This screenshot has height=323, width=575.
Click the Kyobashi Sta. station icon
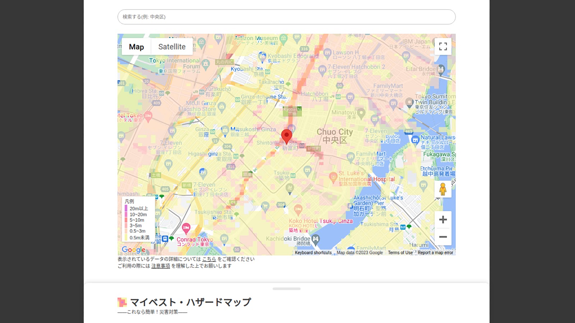pos(268,72)
